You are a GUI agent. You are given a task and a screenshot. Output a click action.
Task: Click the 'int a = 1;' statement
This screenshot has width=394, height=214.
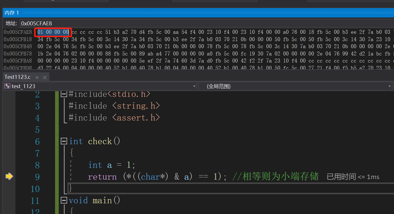(x=112, y=165)
